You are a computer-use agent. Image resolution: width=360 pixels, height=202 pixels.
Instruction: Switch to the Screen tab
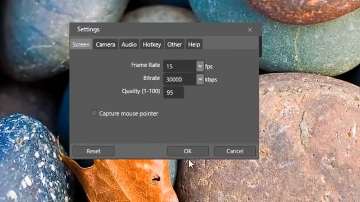coord(81,44)
